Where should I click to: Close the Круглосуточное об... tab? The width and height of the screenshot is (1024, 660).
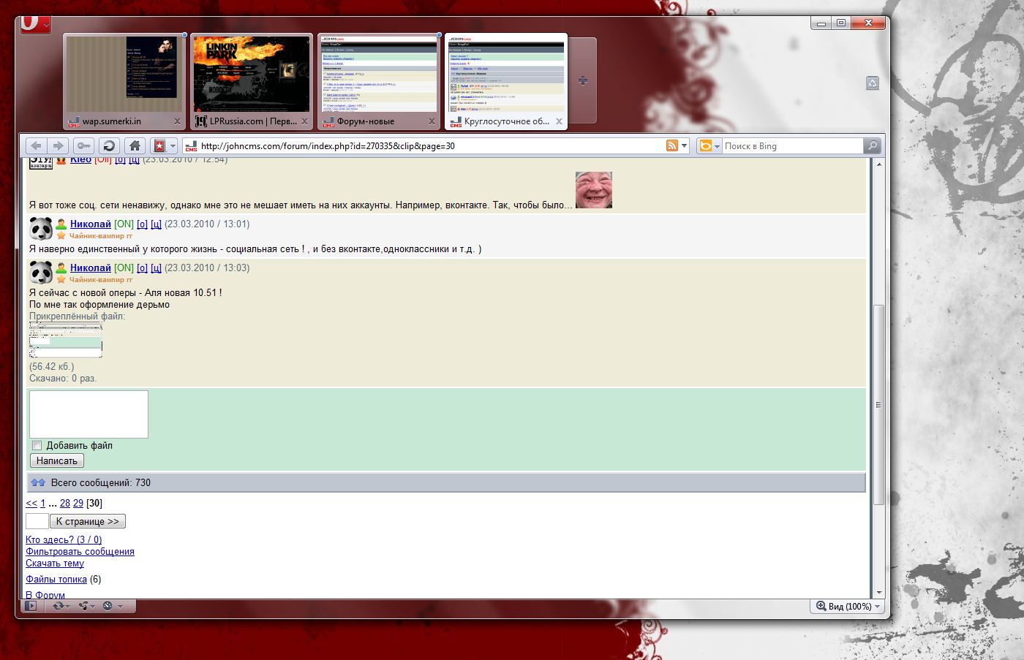click(x=559, y=121)
